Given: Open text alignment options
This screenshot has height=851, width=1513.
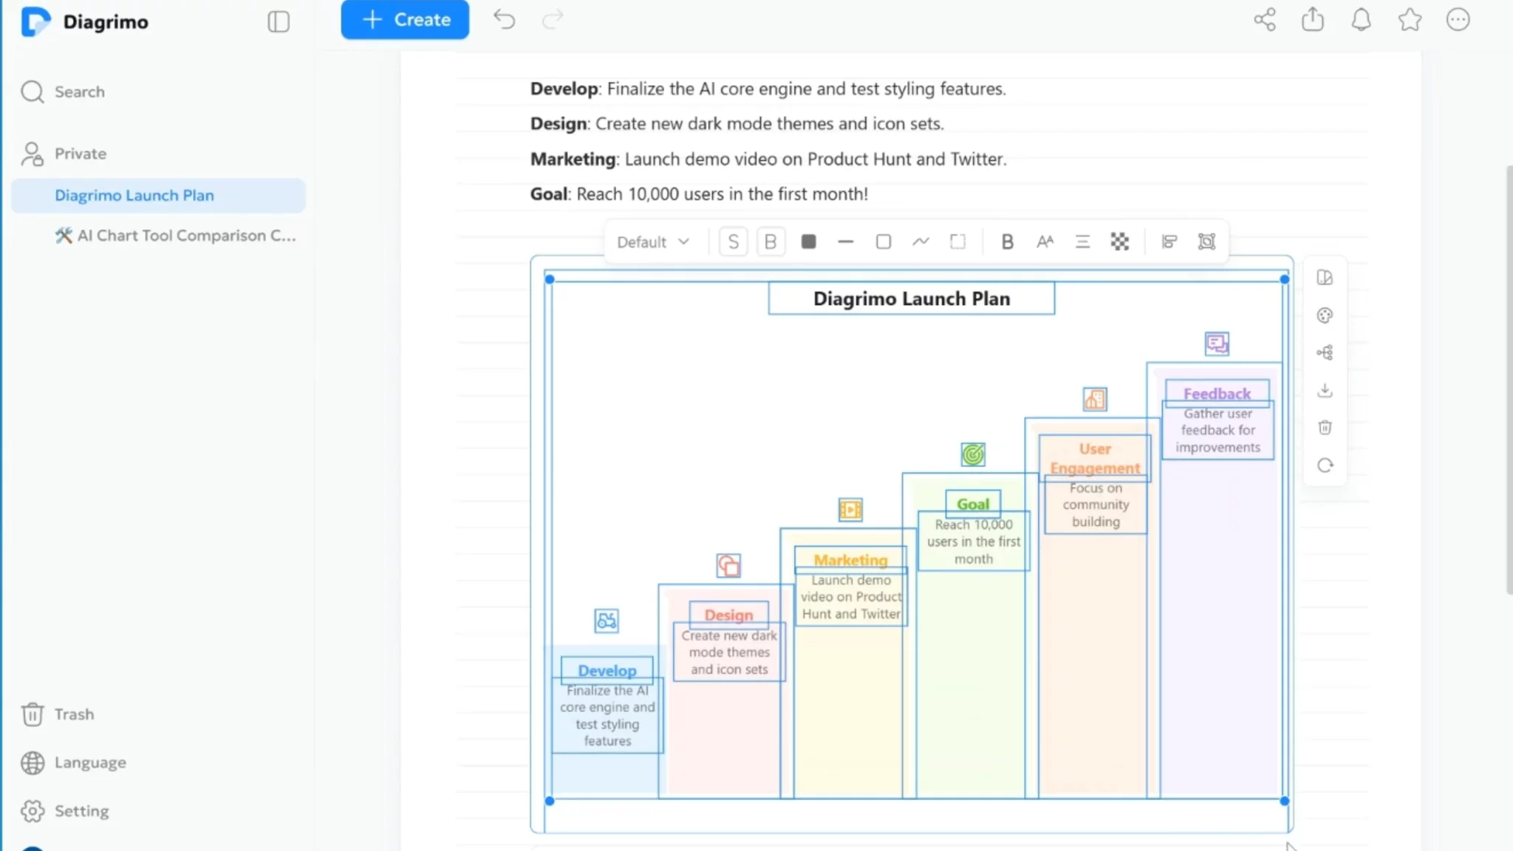Looking at the screenshot, I should [x=1082, y=242].
